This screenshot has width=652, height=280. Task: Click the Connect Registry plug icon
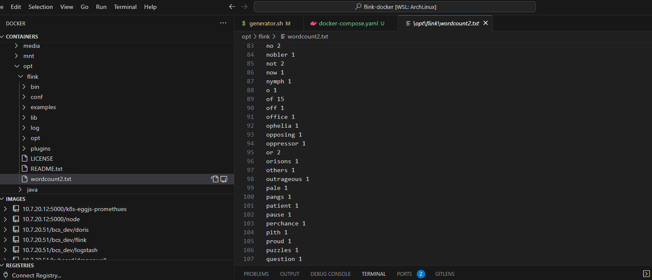(6, 275)
